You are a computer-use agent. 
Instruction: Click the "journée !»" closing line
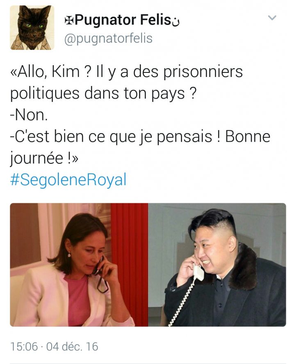coord(44,158)
